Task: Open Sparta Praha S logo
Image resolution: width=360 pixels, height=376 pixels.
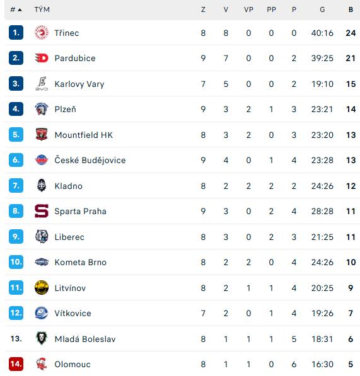Action: [x=41, y=211]
